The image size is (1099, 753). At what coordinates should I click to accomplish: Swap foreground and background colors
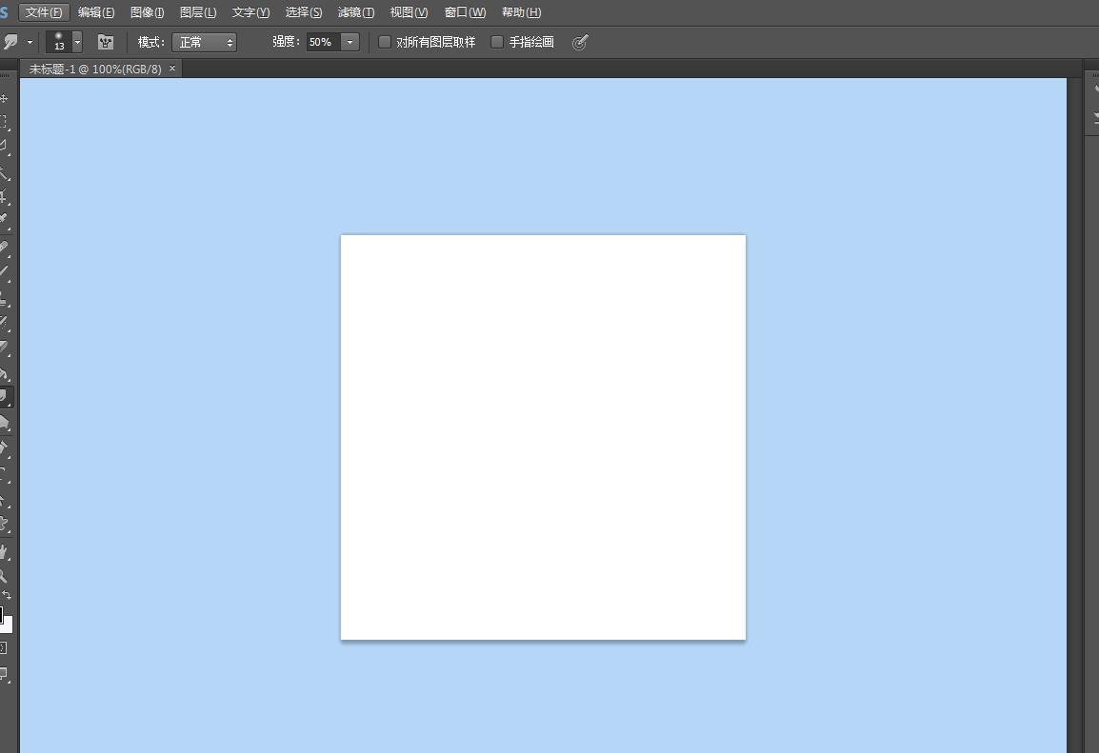pyautogui.click(x=7, y=596)
